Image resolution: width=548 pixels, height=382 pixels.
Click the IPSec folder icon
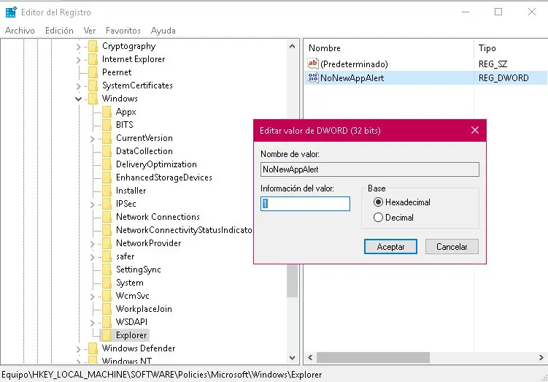coord(107,204)
